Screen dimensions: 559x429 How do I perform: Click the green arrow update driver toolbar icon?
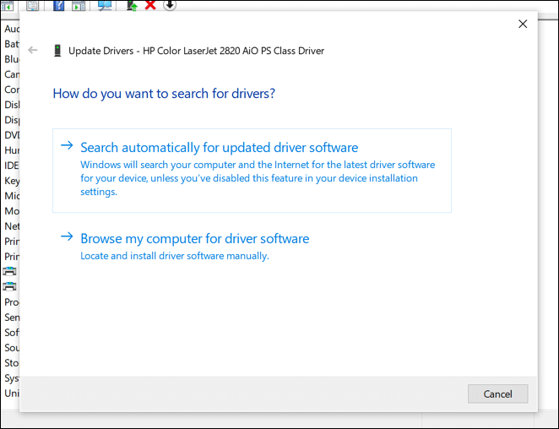pos(132,5)
